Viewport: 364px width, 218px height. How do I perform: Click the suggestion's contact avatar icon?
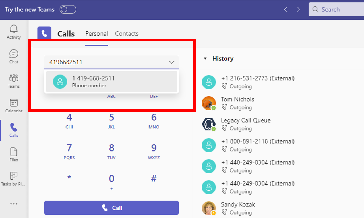(x=60, y=81)
